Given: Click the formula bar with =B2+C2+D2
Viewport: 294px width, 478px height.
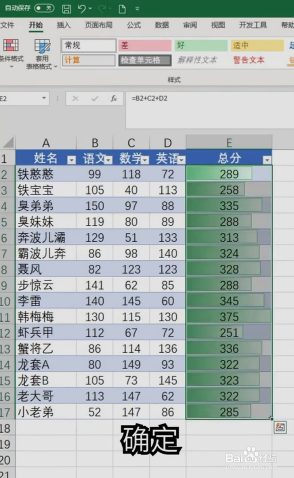Looking at the screenshot, I should click(210, 110).
